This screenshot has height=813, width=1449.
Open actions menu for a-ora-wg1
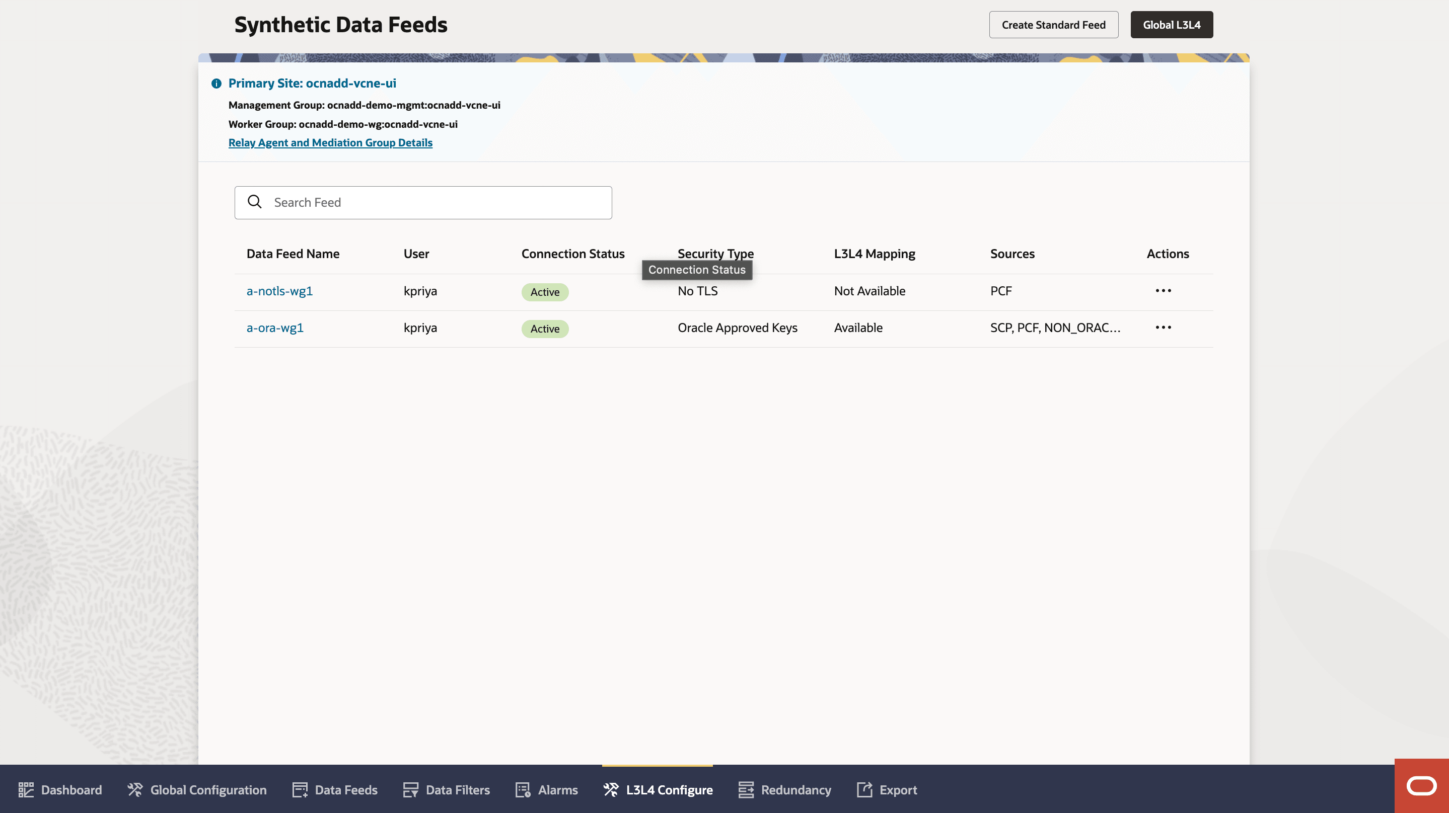coord(1163,328)
